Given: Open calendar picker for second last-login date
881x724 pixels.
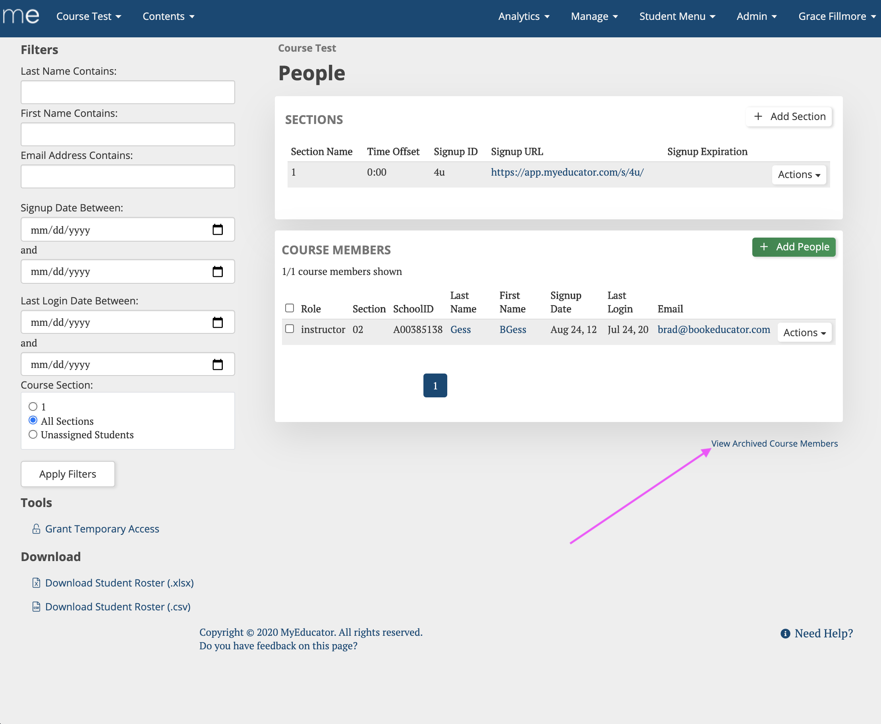Looking at the screenshot, I should click(x=218, y=364).
